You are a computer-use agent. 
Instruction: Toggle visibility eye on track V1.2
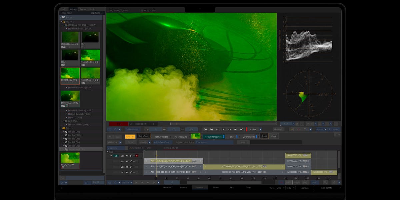[x=127, y=172]
